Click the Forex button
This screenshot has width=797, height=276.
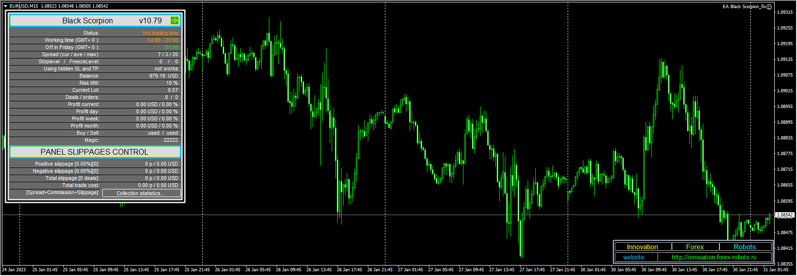[695, 247]
